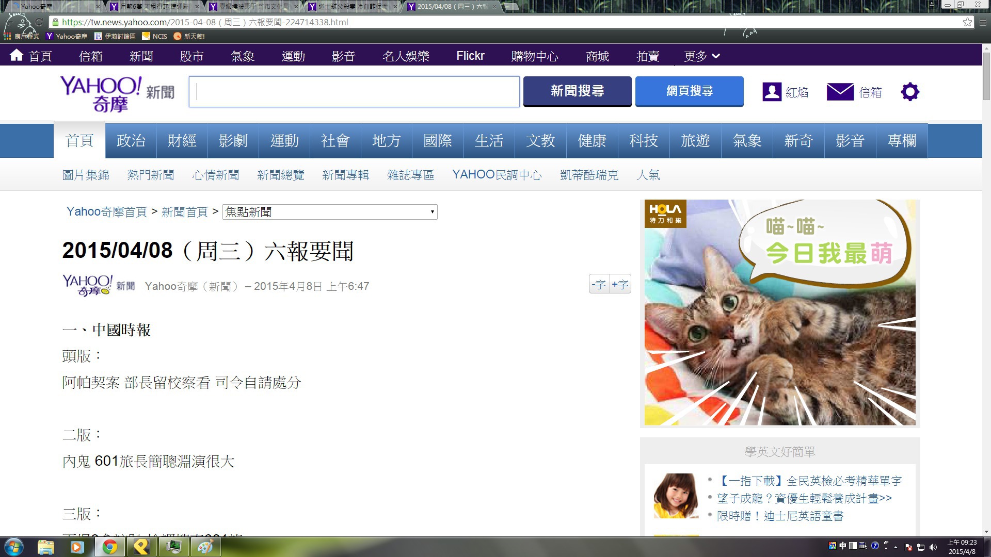Click the mail envelope icon
Image resolution: width=991 pixels, height=557 pixels.
point(840,92)
